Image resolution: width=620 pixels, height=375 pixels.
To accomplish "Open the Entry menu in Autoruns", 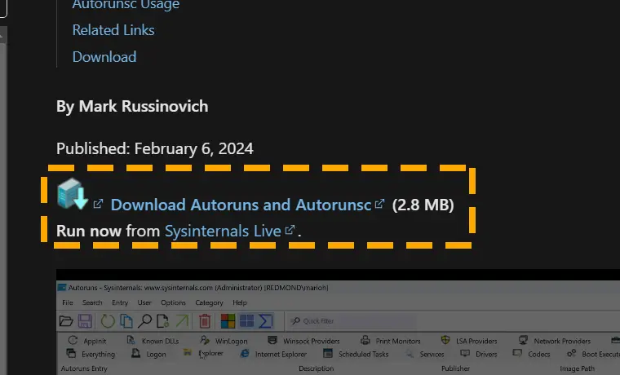I will pyautogui.click(x=120, y=302).
